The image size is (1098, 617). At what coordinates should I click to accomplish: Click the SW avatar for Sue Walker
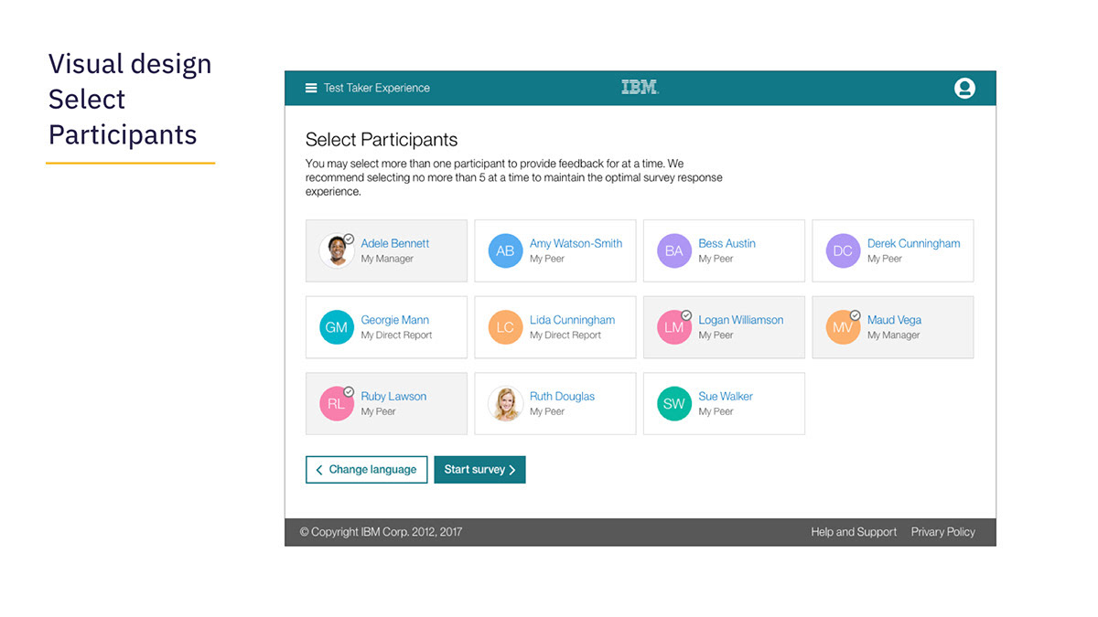point(673,403)
